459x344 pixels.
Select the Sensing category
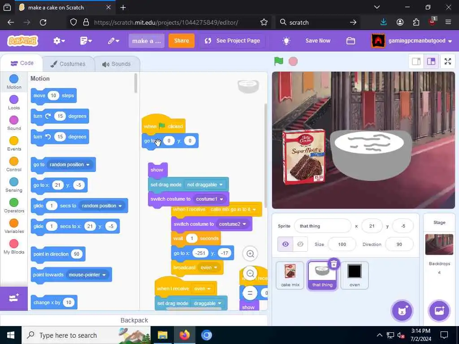[14, 185]
